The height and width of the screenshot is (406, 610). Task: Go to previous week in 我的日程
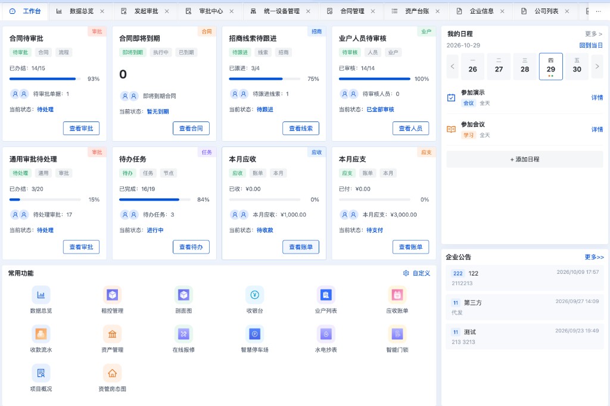pos(453,67)
